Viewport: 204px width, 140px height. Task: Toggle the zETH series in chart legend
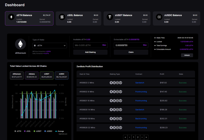[18, 131]
